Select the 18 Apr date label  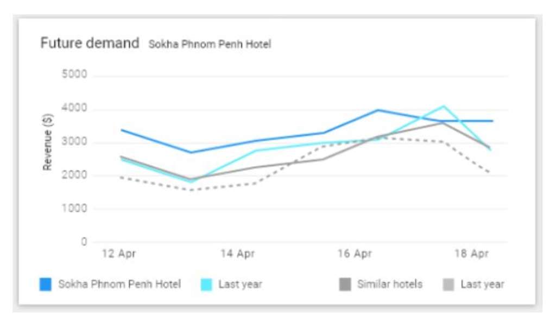471,254
